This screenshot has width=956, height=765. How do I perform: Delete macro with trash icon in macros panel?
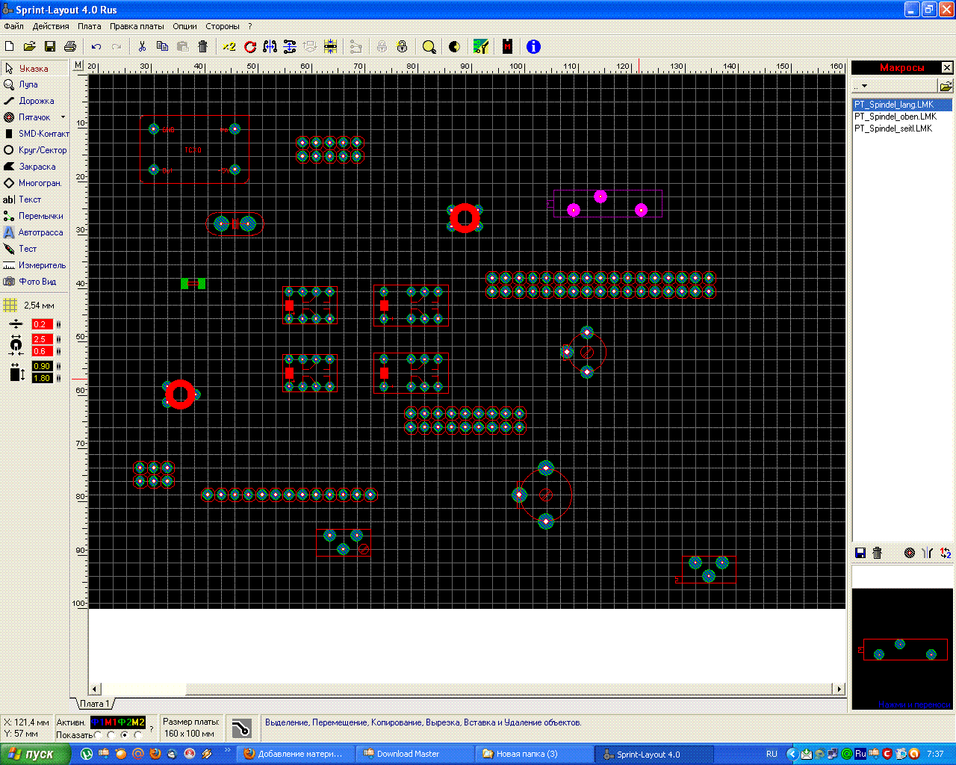click(878, 553)
